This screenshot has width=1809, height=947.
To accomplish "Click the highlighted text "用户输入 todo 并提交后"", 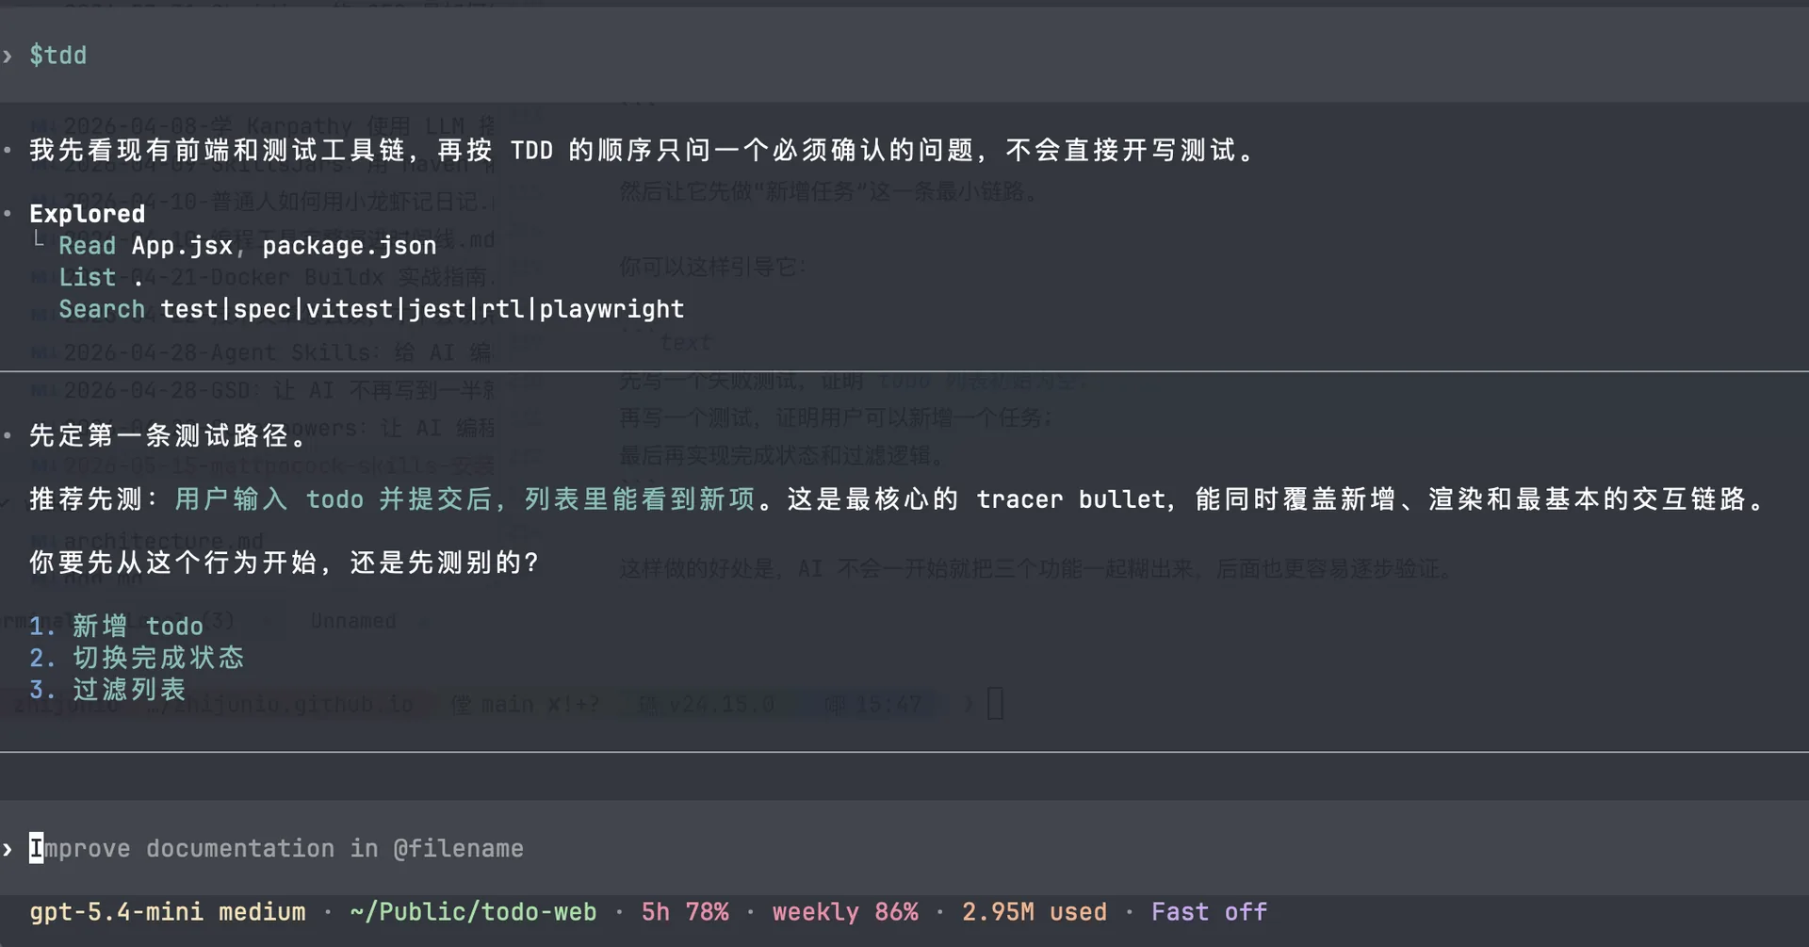I will tap(334, 499).
